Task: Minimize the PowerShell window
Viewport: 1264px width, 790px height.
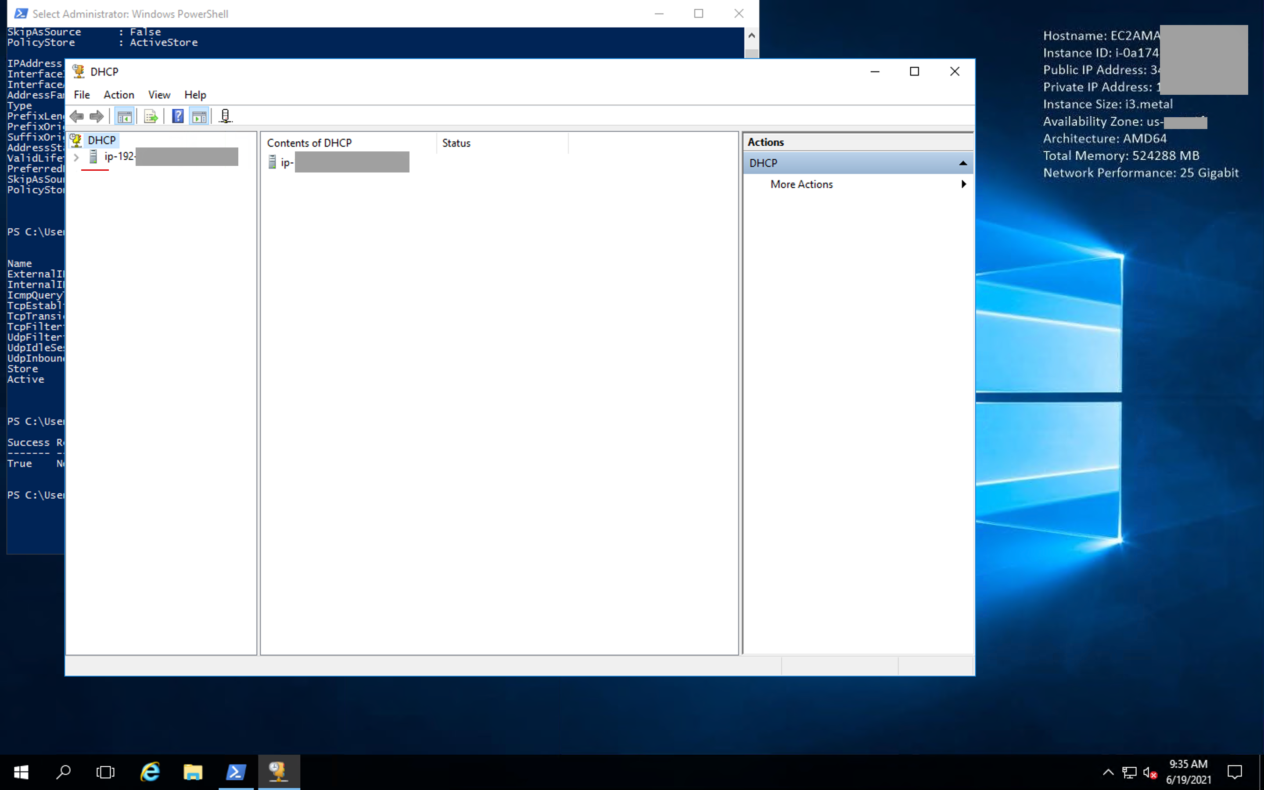Action: [x=659, y=14]
